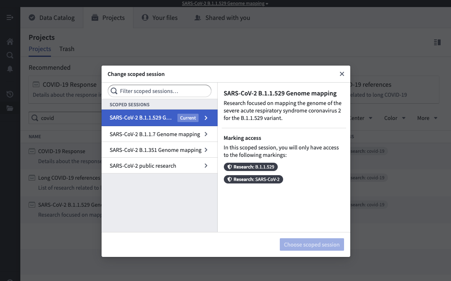451x281 pixels.
Task: Click the Research: SARS-CoV-2 marking shield icon
Action: (x=230, y=179)
